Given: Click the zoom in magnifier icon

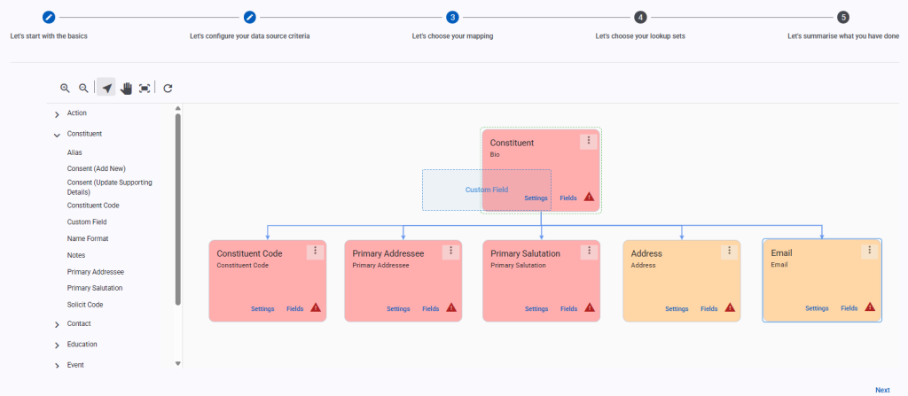Looking at the screenshot, I should [65, 88].
